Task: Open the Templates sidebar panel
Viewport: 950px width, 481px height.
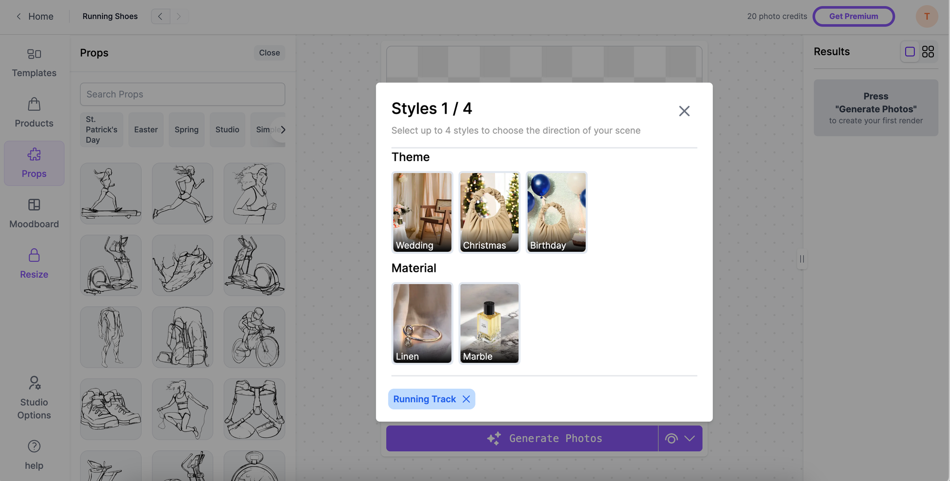Action: [34, 63]
